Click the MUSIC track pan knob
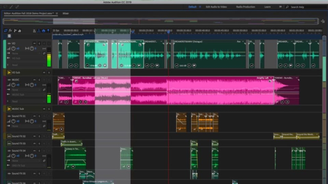Viewport: 328px width, 184px height. point(32,85)
